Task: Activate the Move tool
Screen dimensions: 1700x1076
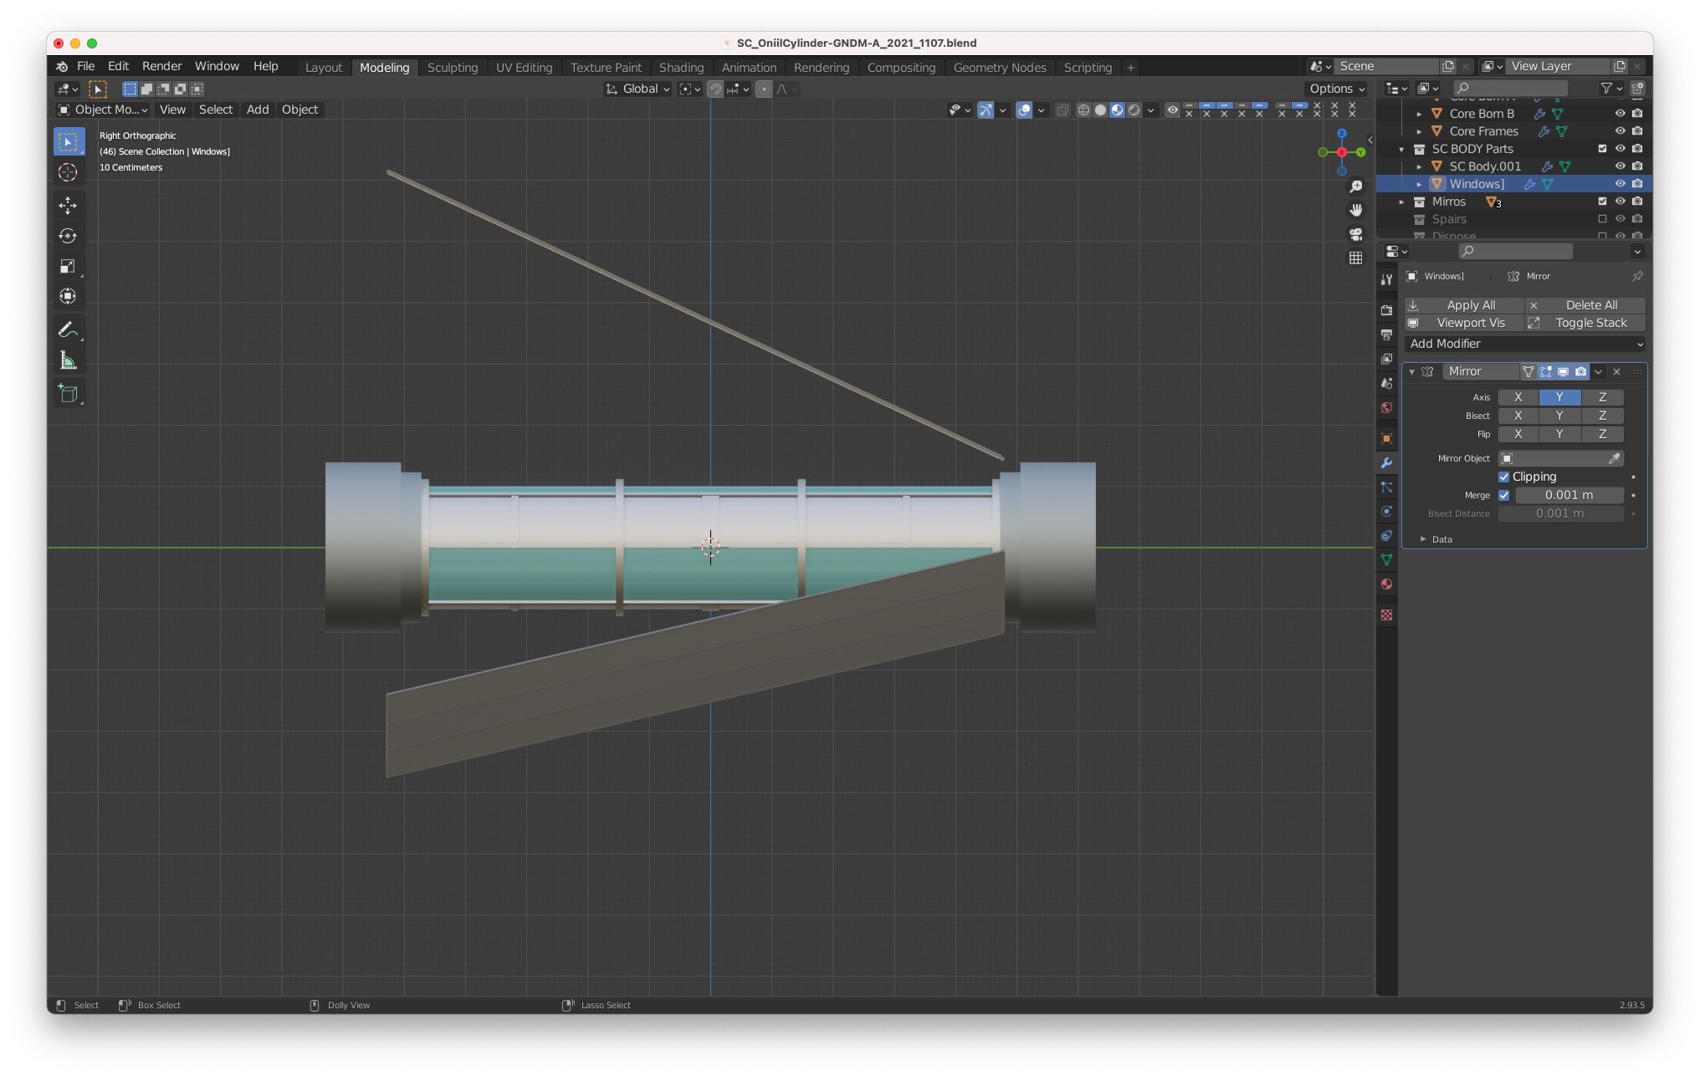Action: (x=69, y=206)
